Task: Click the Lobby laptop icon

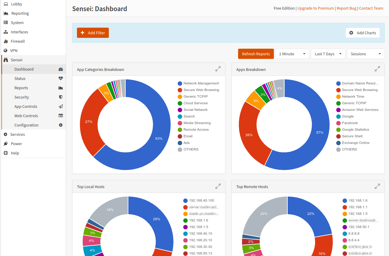Action: (6, 4)
